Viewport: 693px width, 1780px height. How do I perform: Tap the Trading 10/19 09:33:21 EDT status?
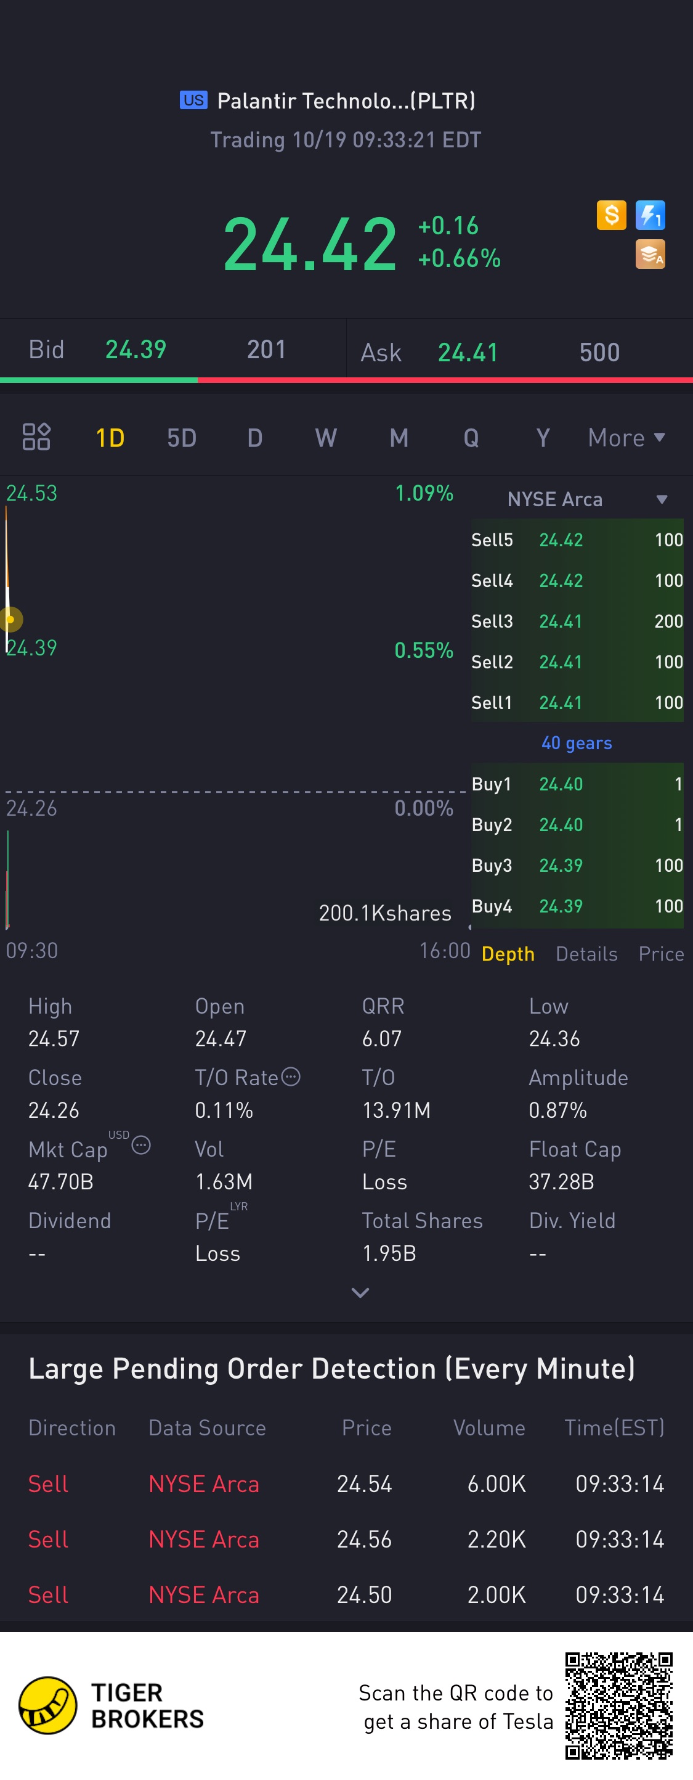point(346,141)
